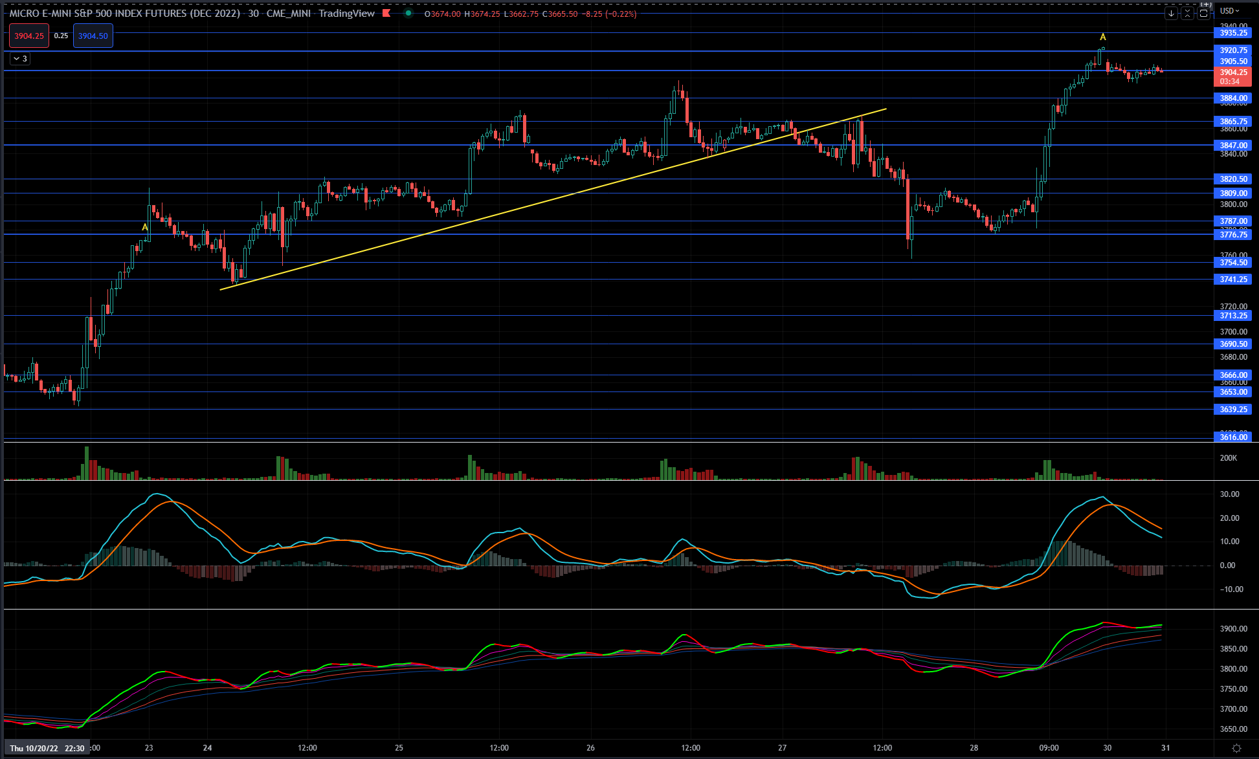Viewport: 1259px width, 759px height.
Task: Click the red 3904.25 last price countdown label
Action: 1232,76
